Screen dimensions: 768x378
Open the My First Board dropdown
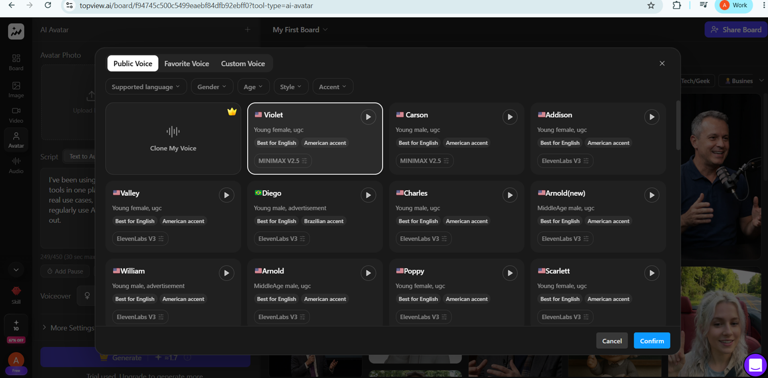tap(300, 30)
